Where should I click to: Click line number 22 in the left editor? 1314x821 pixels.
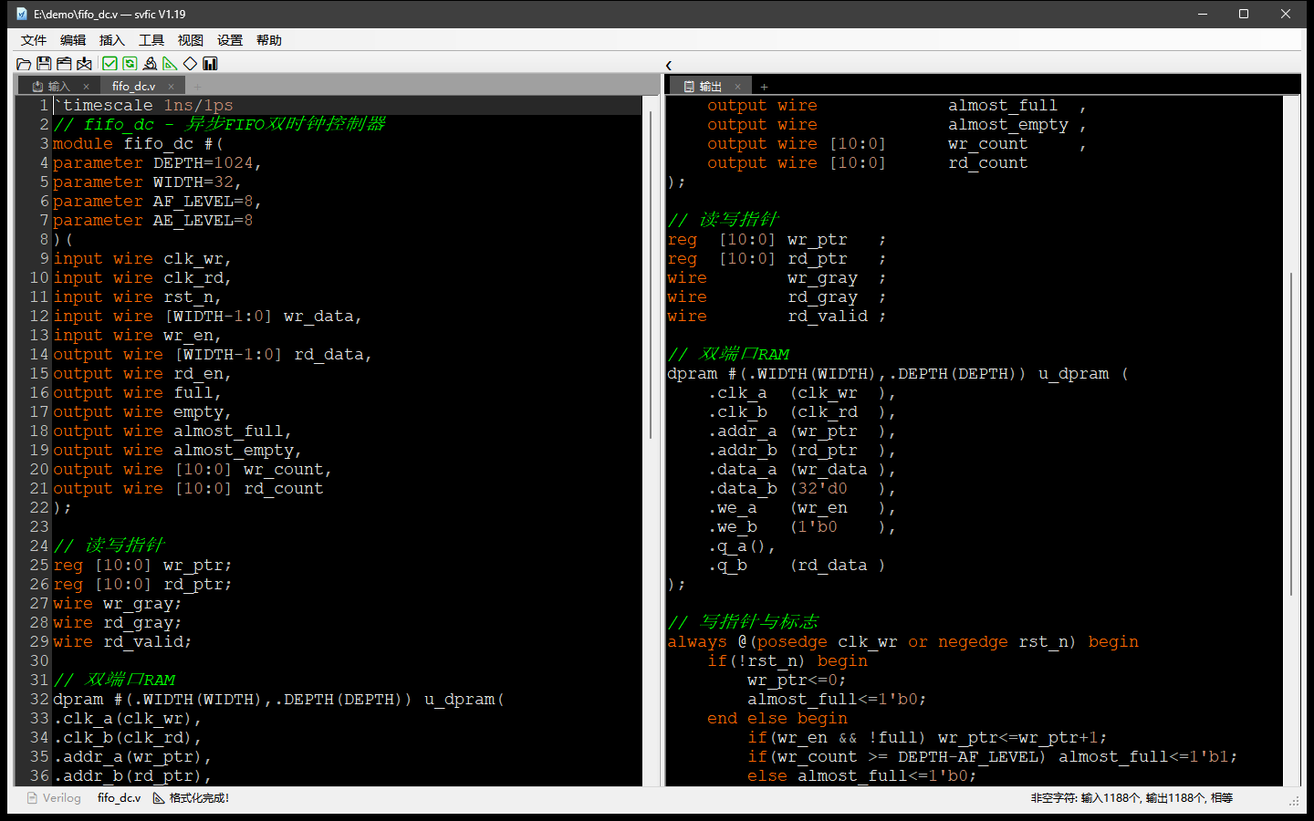(x=39, y=508)
